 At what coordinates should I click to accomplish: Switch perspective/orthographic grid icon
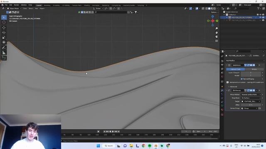coord(217,41)
